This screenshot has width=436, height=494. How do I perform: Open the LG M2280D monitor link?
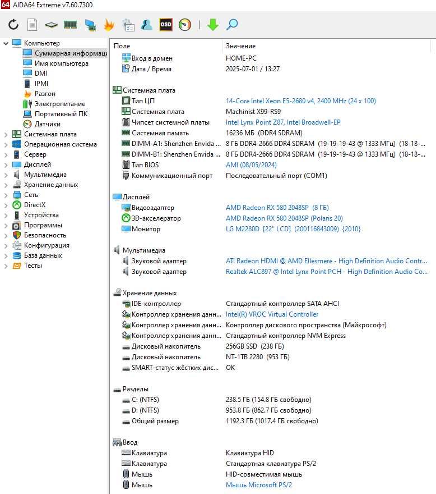293,229
